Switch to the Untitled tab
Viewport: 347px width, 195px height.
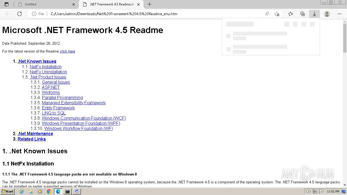tap(46, 4)
